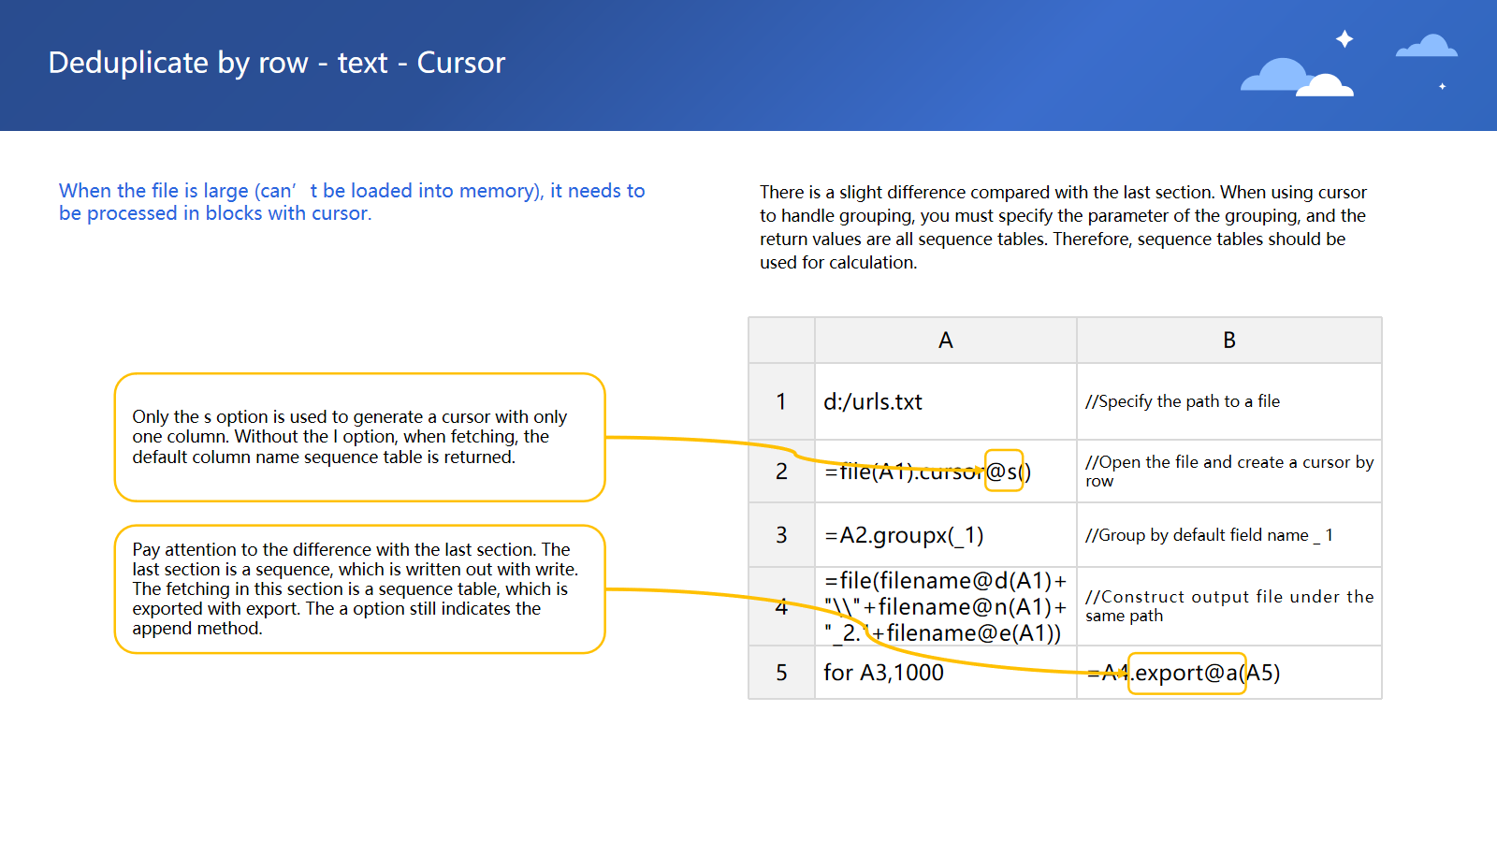Click the 'Pay attention to the difference' callout
Screen dimensions: 1497x842
pos(359,588)
